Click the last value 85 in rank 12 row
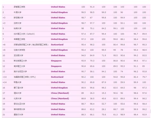 143,66
